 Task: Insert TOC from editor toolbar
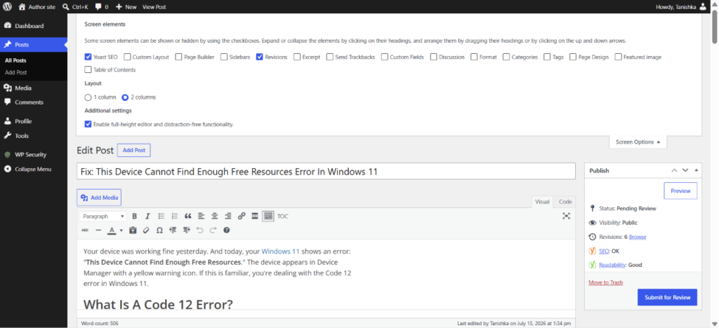[283, 217]
